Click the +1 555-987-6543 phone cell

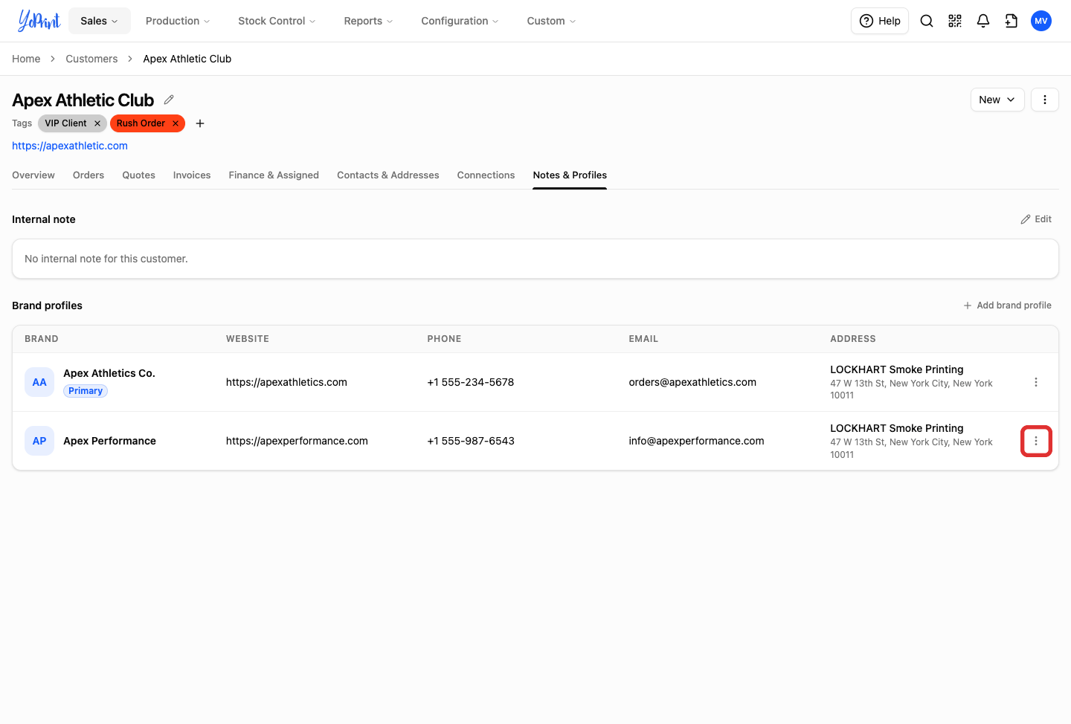[471, 441]
